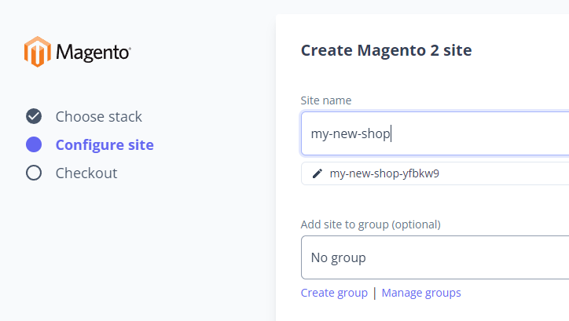Jump to the Checkout step label
The height and width of the screenshot is (321, 569).
86,173
